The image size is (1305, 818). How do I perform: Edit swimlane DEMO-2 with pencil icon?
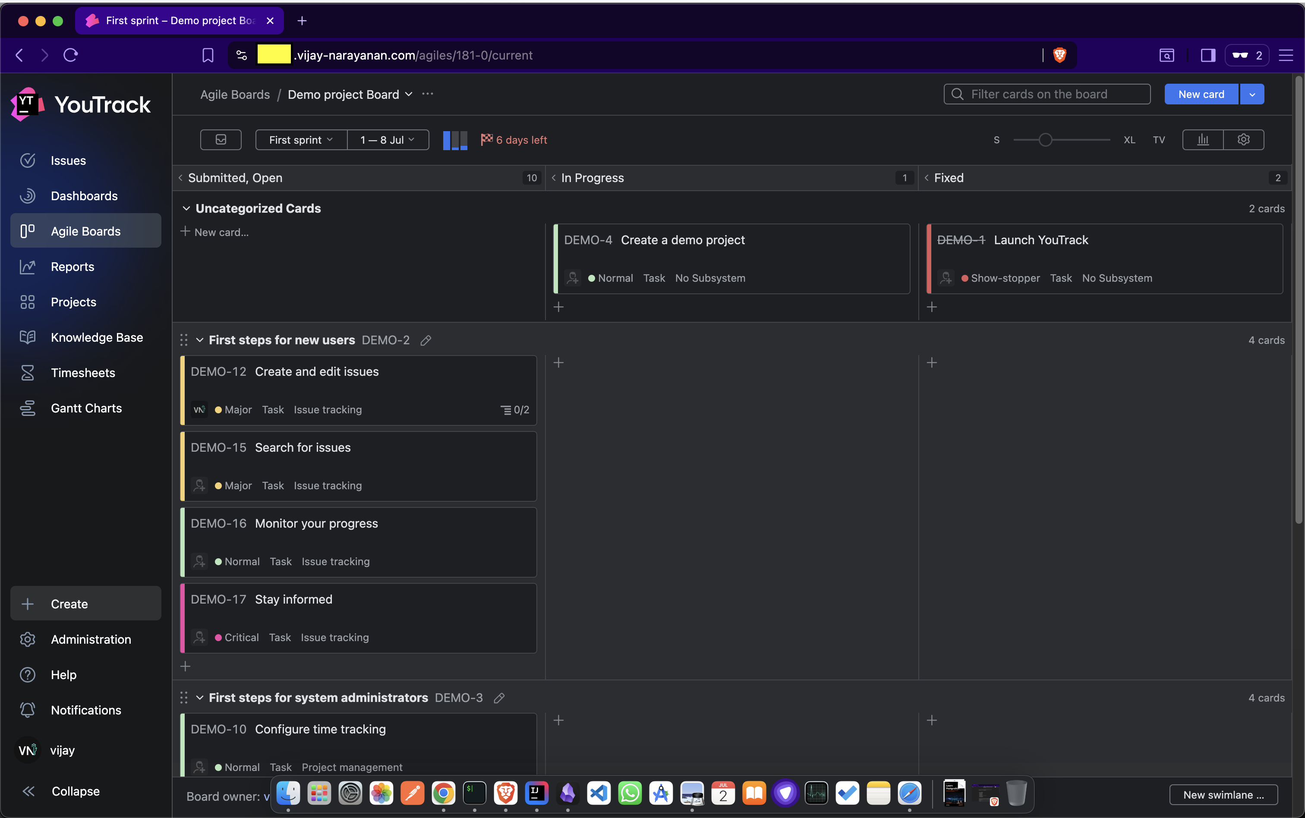point(426,340)
